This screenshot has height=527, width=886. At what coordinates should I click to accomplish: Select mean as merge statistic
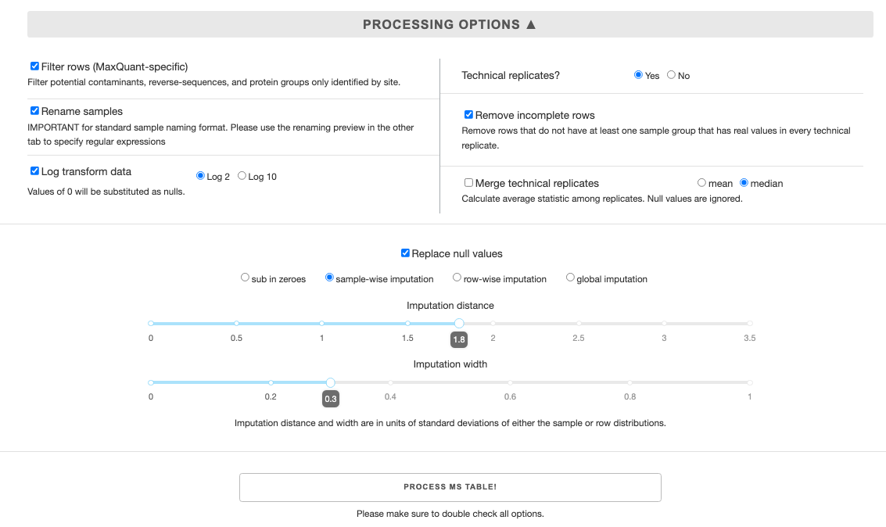[701, 182]
